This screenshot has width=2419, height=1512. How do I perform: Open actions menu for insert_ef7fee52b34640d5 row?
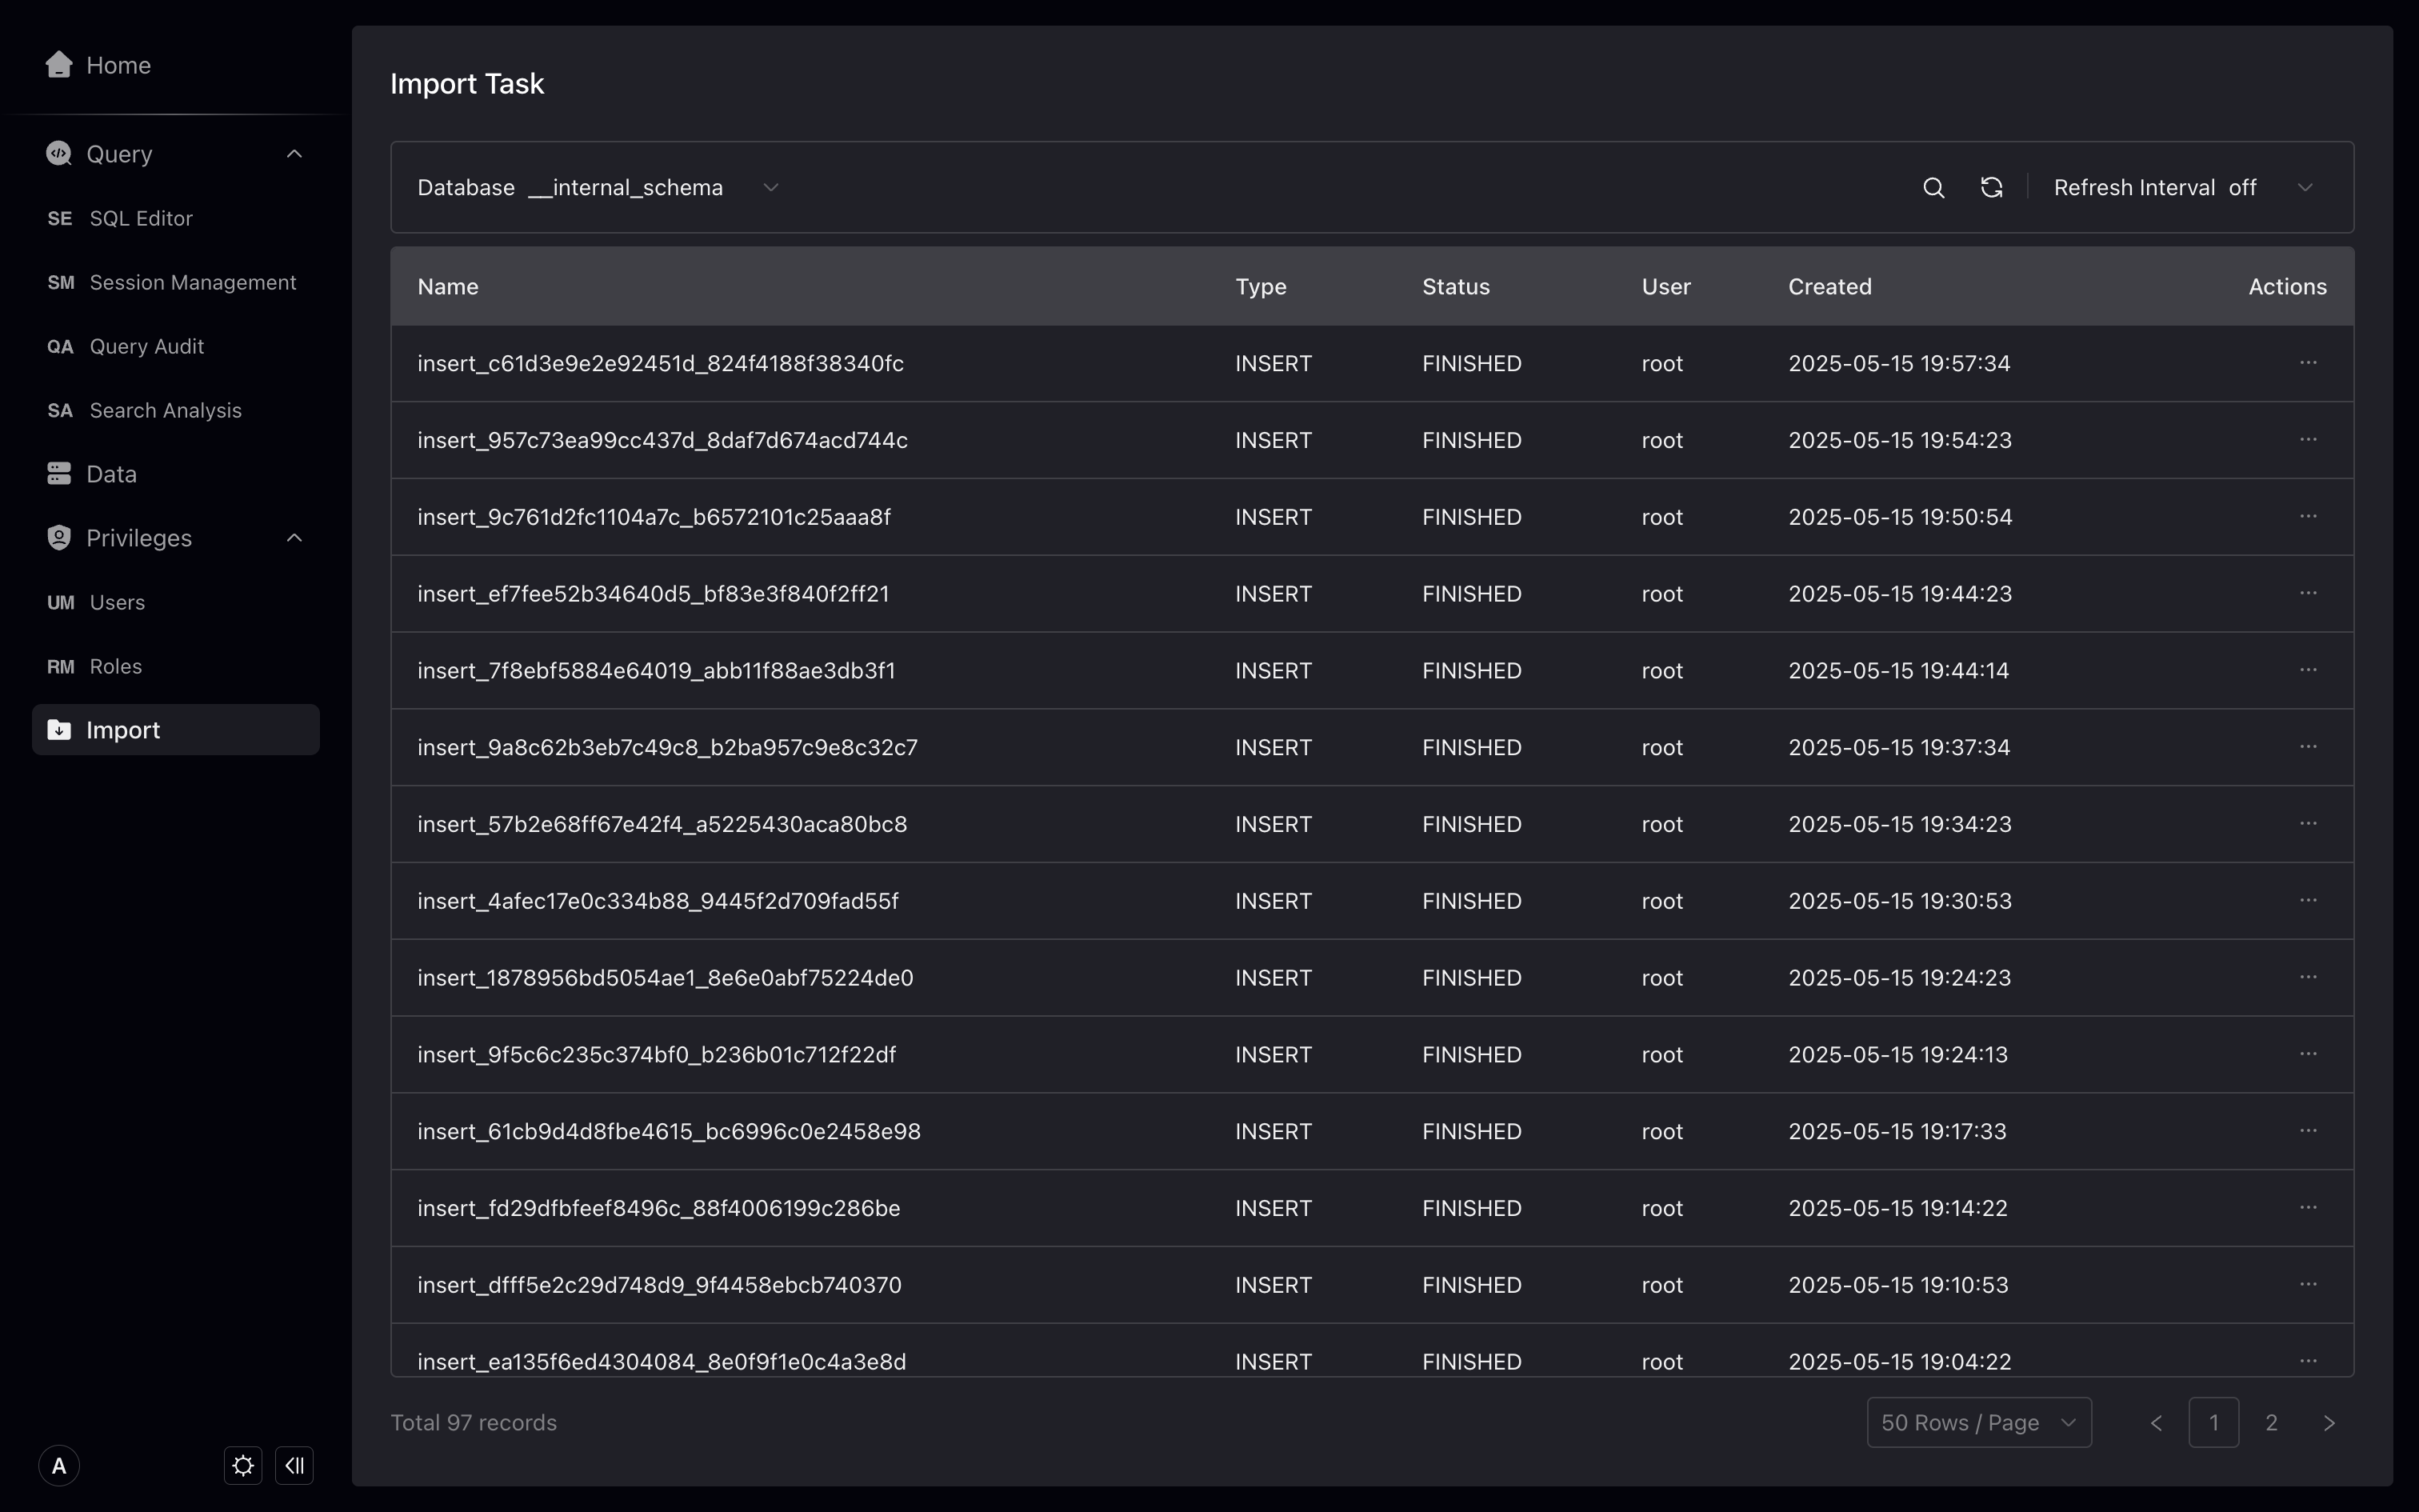point(2308,594)
